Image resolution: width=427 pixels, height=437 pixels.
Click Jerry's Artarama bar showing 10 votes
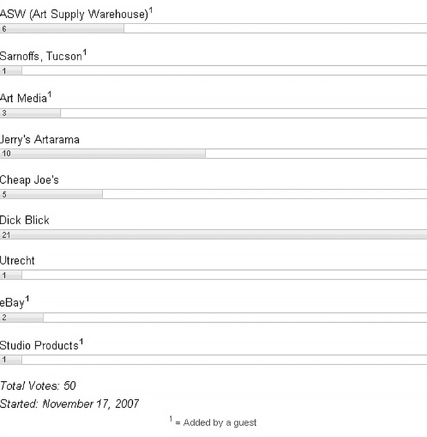tap(103, 154)
